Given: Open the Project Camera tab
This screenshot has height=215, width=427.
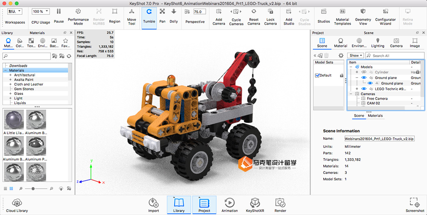Looking at the screenshot, I should coord(396,43).
